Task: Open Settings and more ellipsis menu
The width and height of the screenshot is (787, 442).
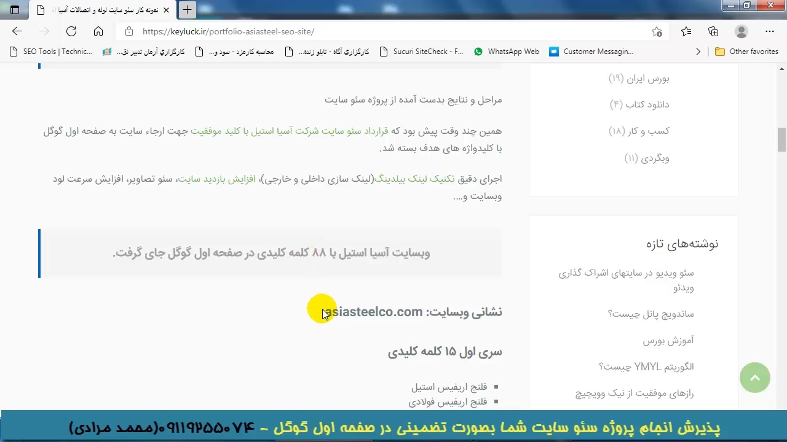Action: pyautogui.click(x=770, y=31)
